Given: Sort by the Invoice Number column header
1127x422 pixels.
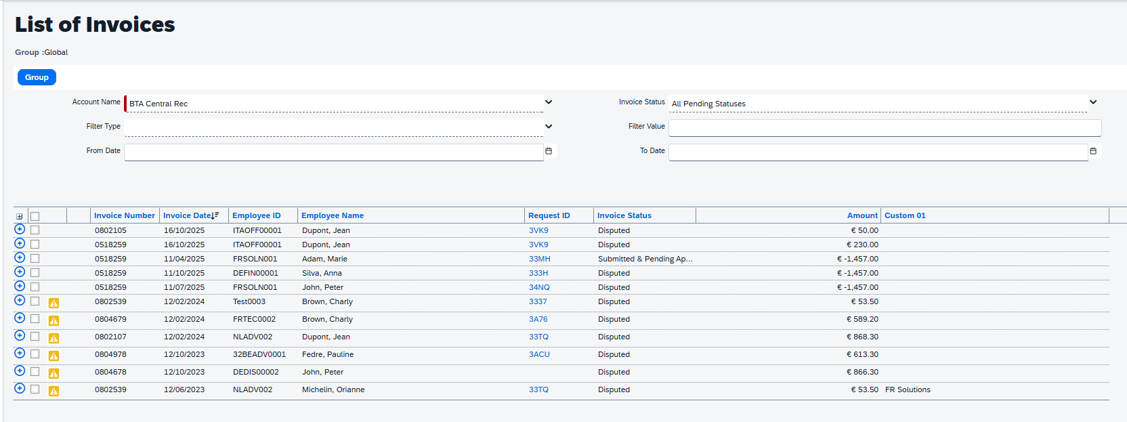Looking at the screenshot, I should [x=125, y=215].
